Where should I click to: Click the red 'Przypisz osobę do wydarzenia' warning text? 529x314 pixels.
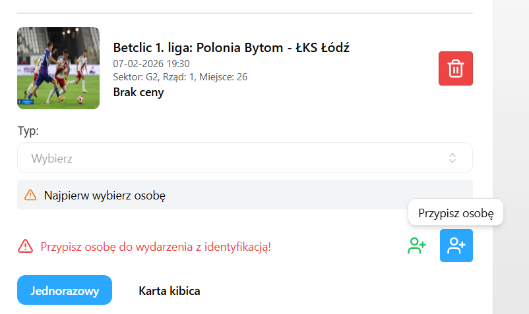(156, 247)
